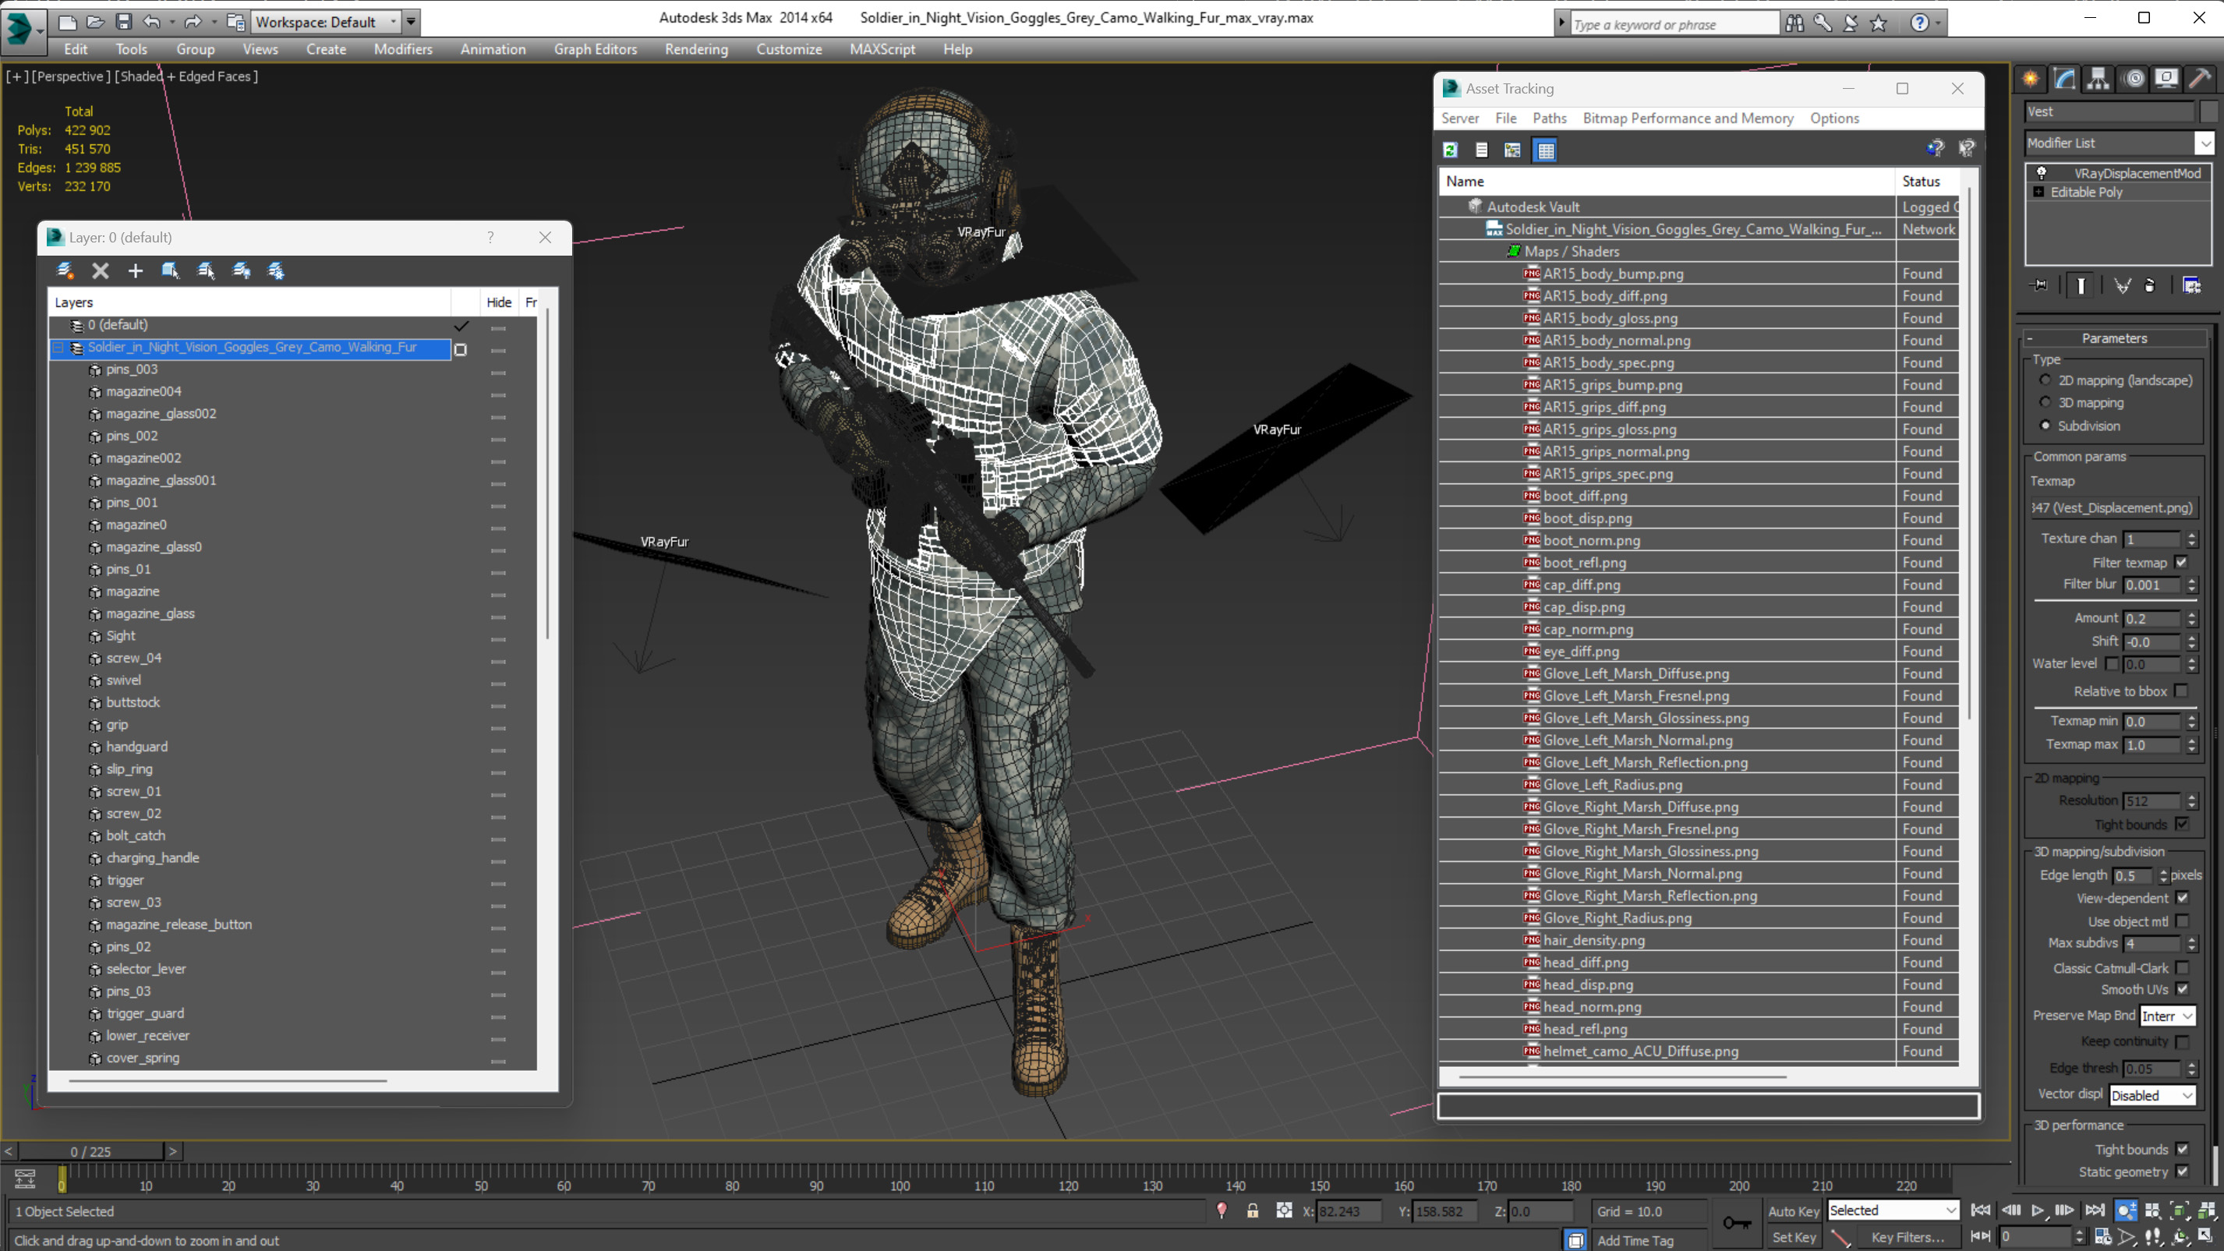This screenshot has width=2224, height=1251.
Task: Click the Configure Modifier Sets icon
Action: tap(2191, 286)
